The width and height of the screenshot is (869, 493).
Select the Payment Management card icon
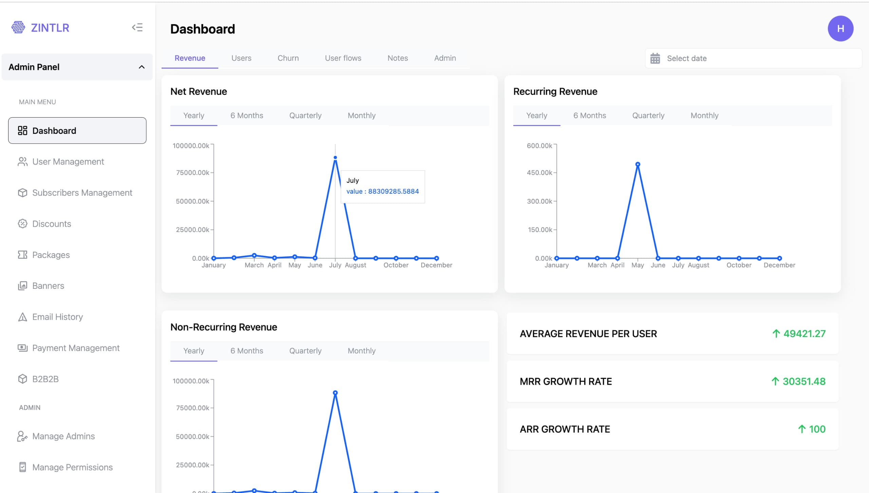click(22, 348)
